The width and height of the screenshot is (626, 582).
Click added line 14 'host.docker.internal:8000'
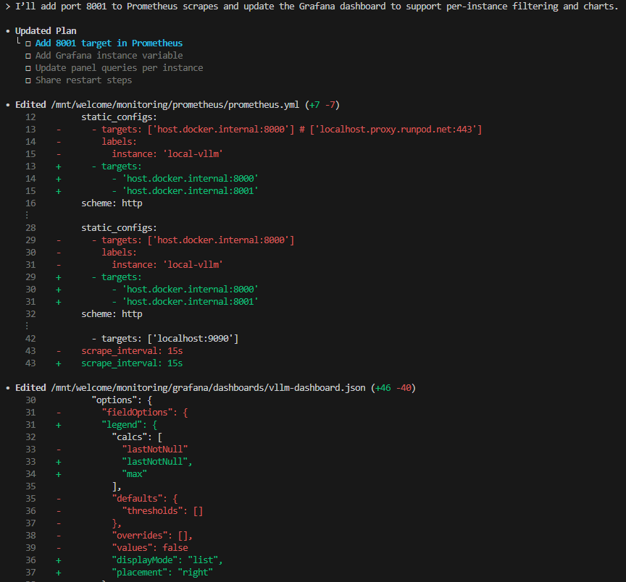(185, 178)
